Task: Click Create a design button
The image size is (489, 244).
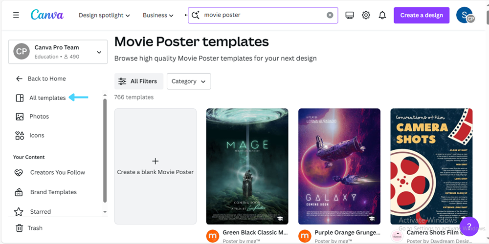Action: 422,15
